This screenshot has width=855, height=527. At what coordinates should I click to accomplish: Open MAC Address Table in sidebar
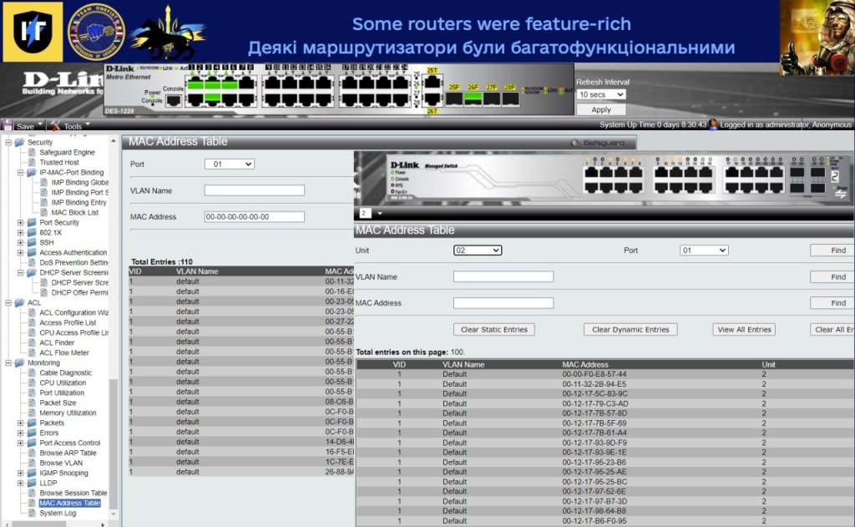pos(69,504)
